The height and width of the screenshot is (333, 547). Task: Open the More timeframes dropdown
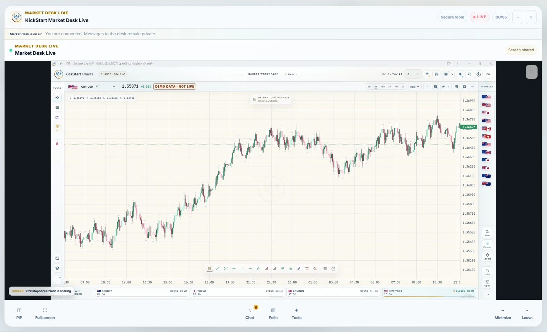414,87
